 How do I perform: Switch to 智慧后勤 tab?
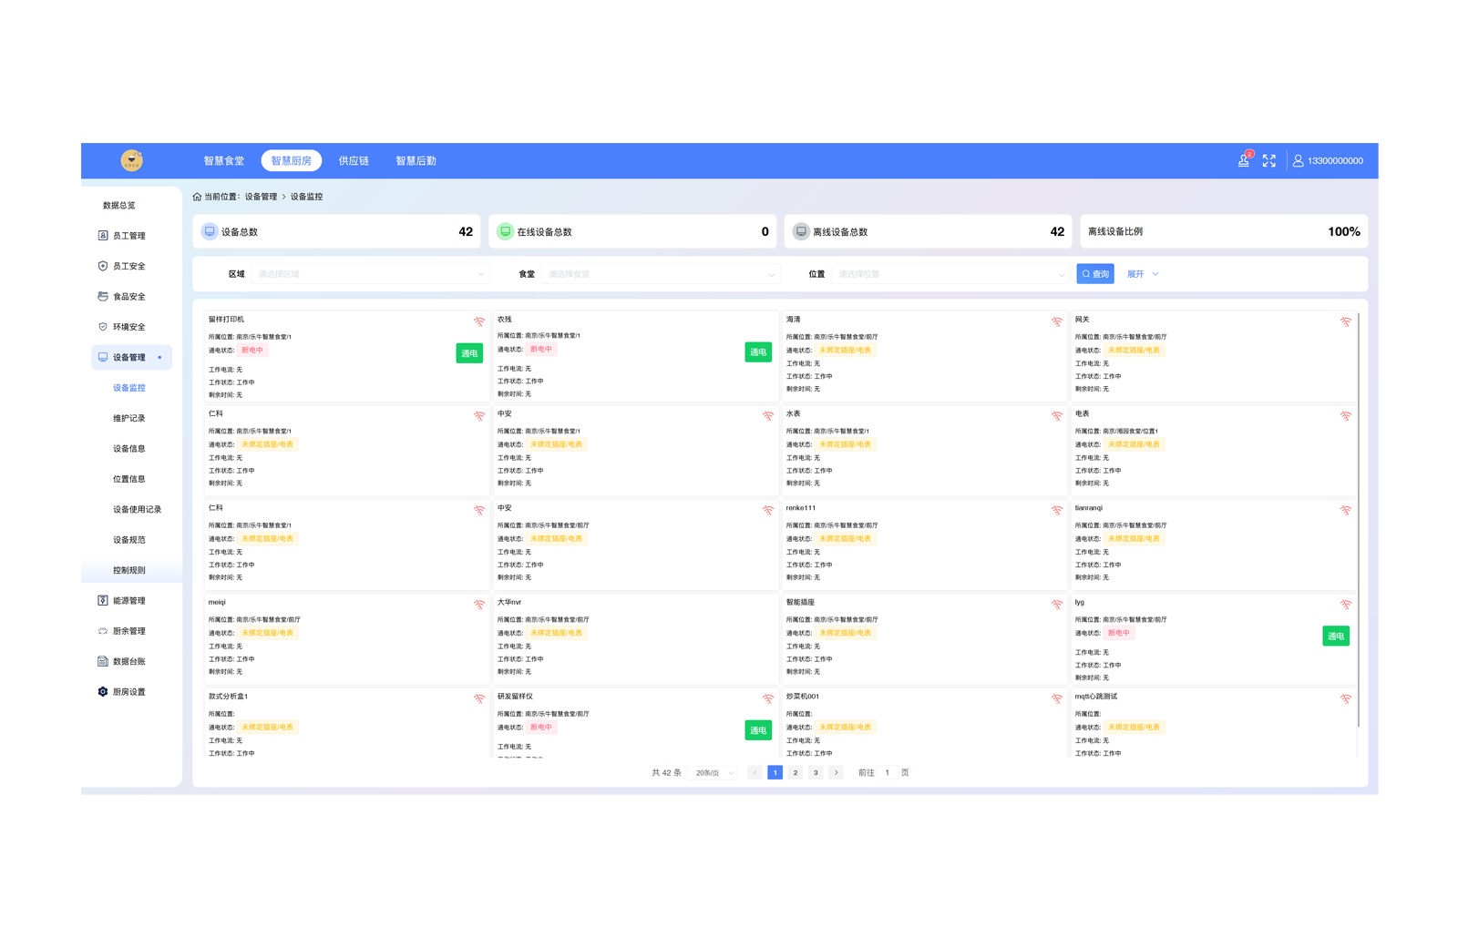tap(416, 161)
